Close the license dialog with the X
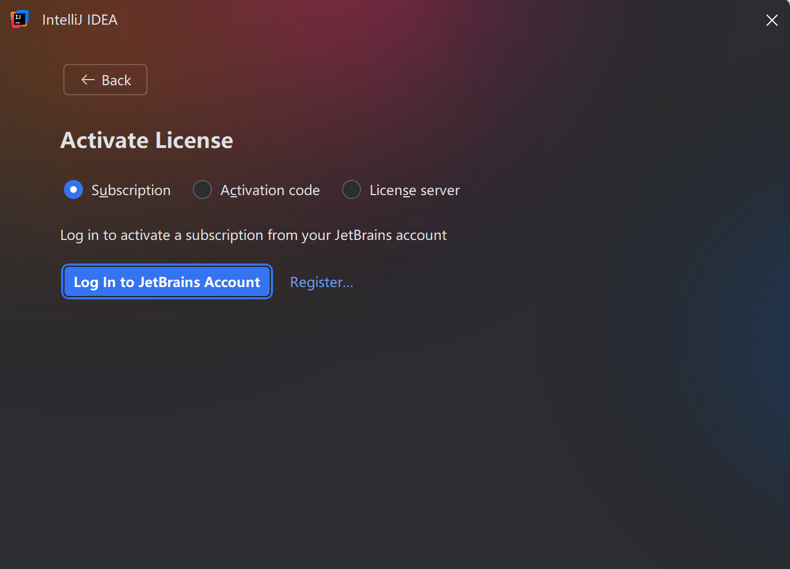 (x=771, y=20)
